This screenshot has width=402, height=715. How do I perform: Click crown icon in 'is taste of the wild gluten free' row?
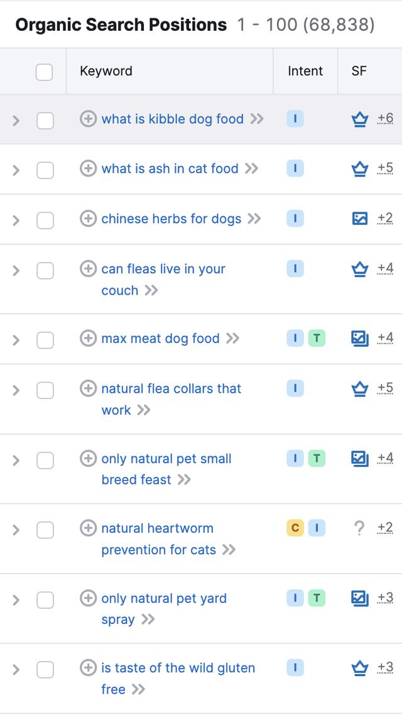(x=360, y=669)
